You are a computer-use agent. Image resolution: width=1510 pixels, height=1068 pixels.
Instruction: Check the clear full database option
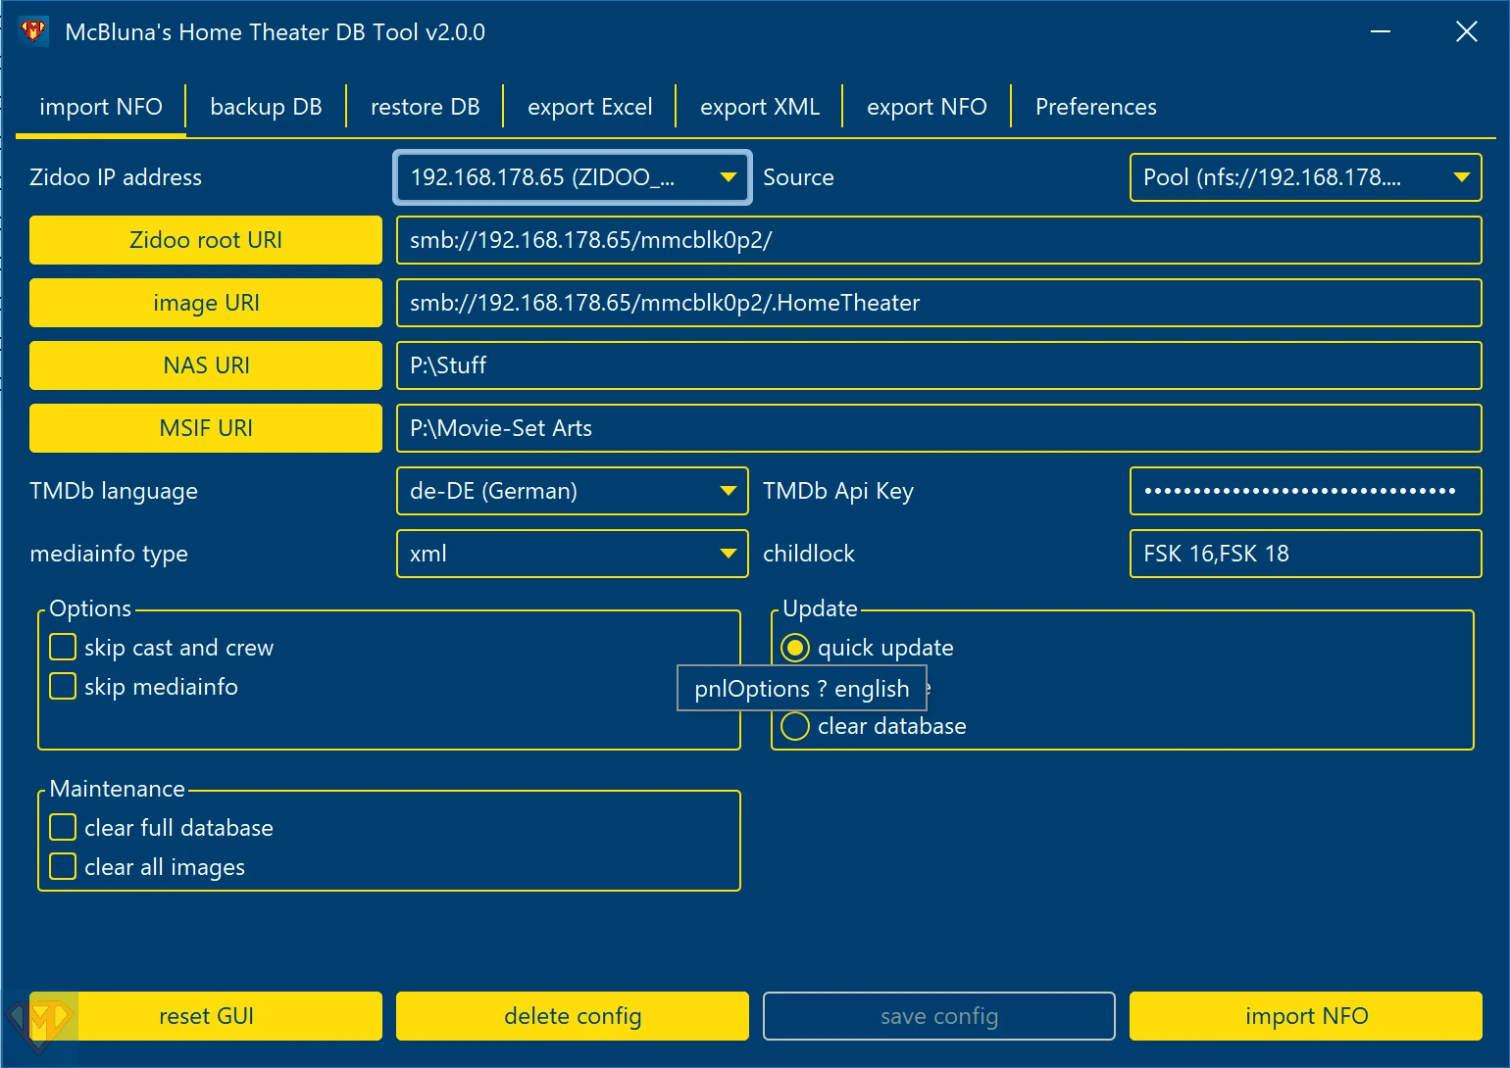[x=63, y=828]
